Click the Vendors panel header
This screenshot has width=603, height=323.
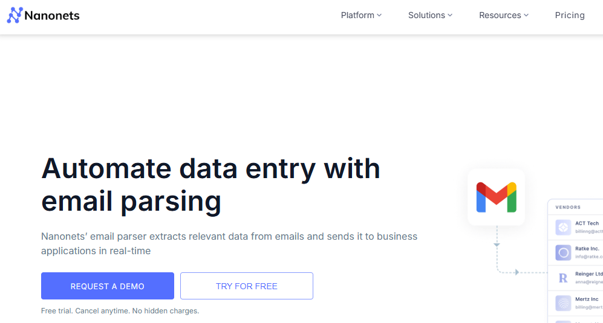[x=568, y=207]
